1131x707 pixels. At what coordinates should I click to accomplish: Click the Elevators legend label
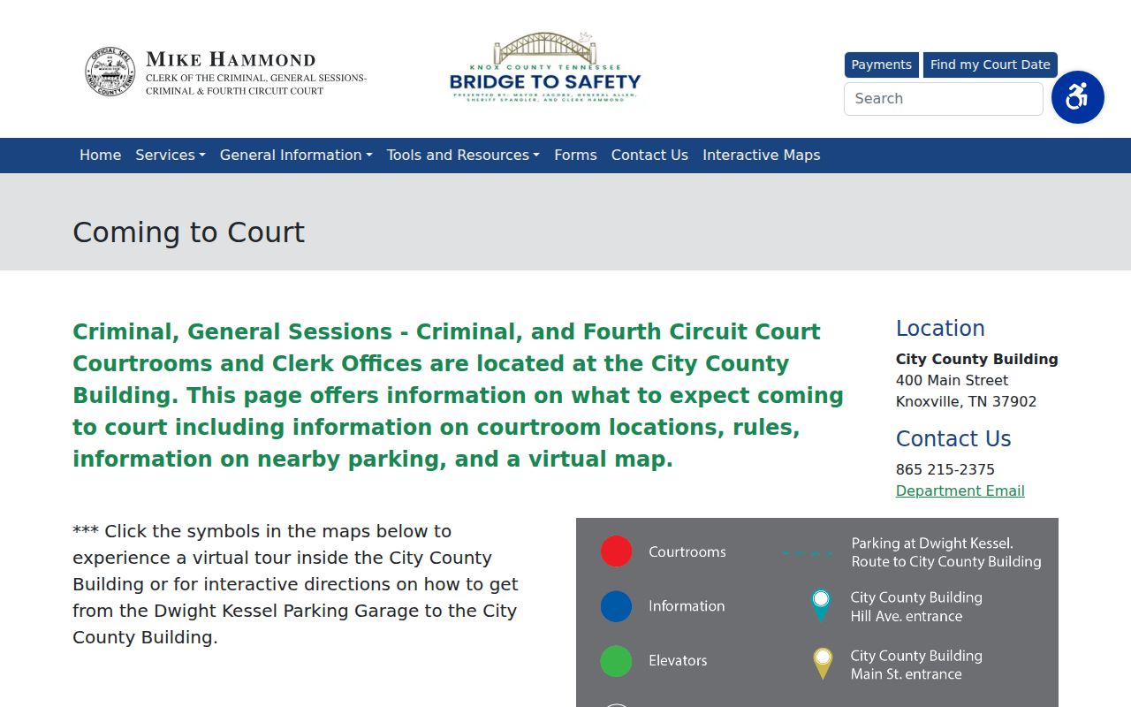tap(678, 660)
